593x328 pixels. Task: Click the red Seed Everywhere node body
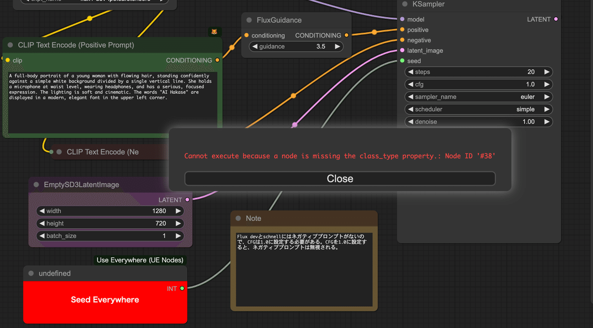(105, 303)
